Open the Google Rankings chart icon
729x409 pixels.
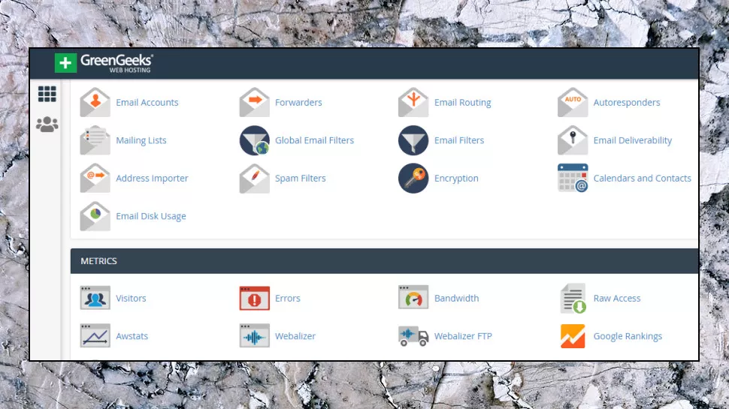pos(573,336)
